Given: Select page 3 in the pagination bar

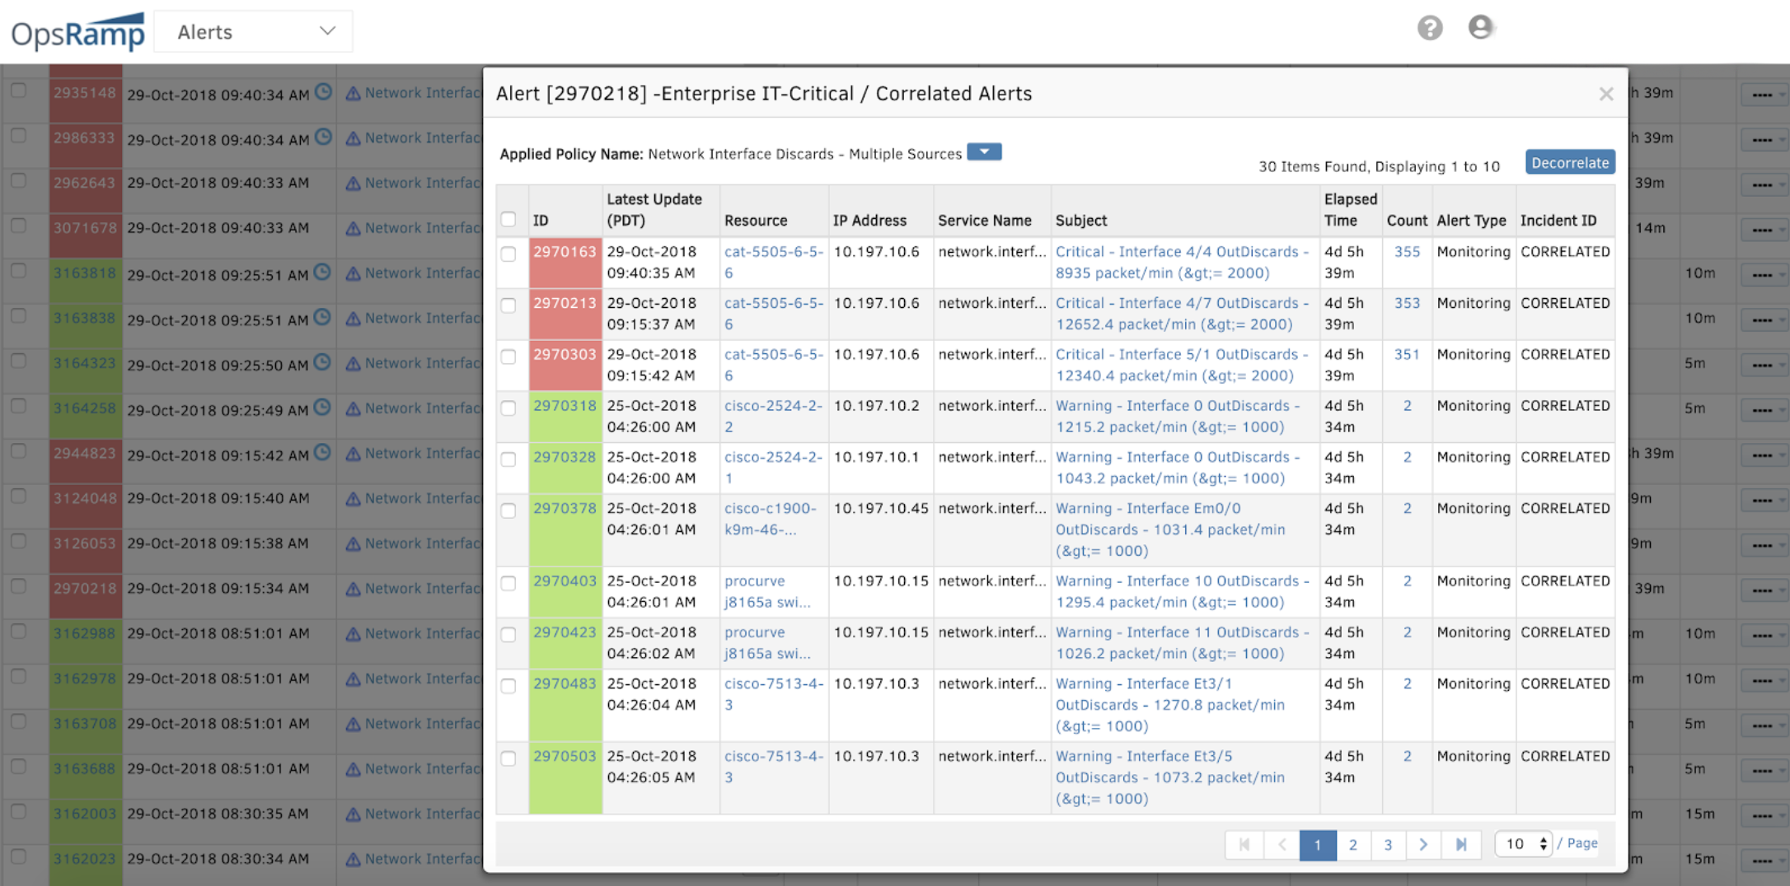Looking at the screenshot, I should coord(1388,845).
